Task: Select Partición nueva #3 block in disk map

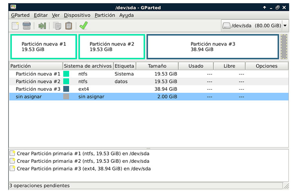Action: 213,47
